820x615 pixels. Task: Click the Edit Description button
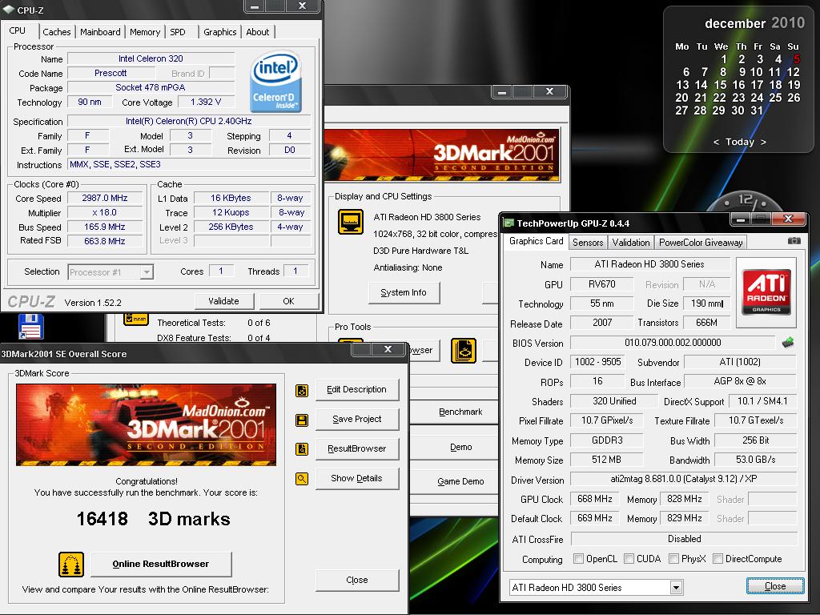click(356, 390)
